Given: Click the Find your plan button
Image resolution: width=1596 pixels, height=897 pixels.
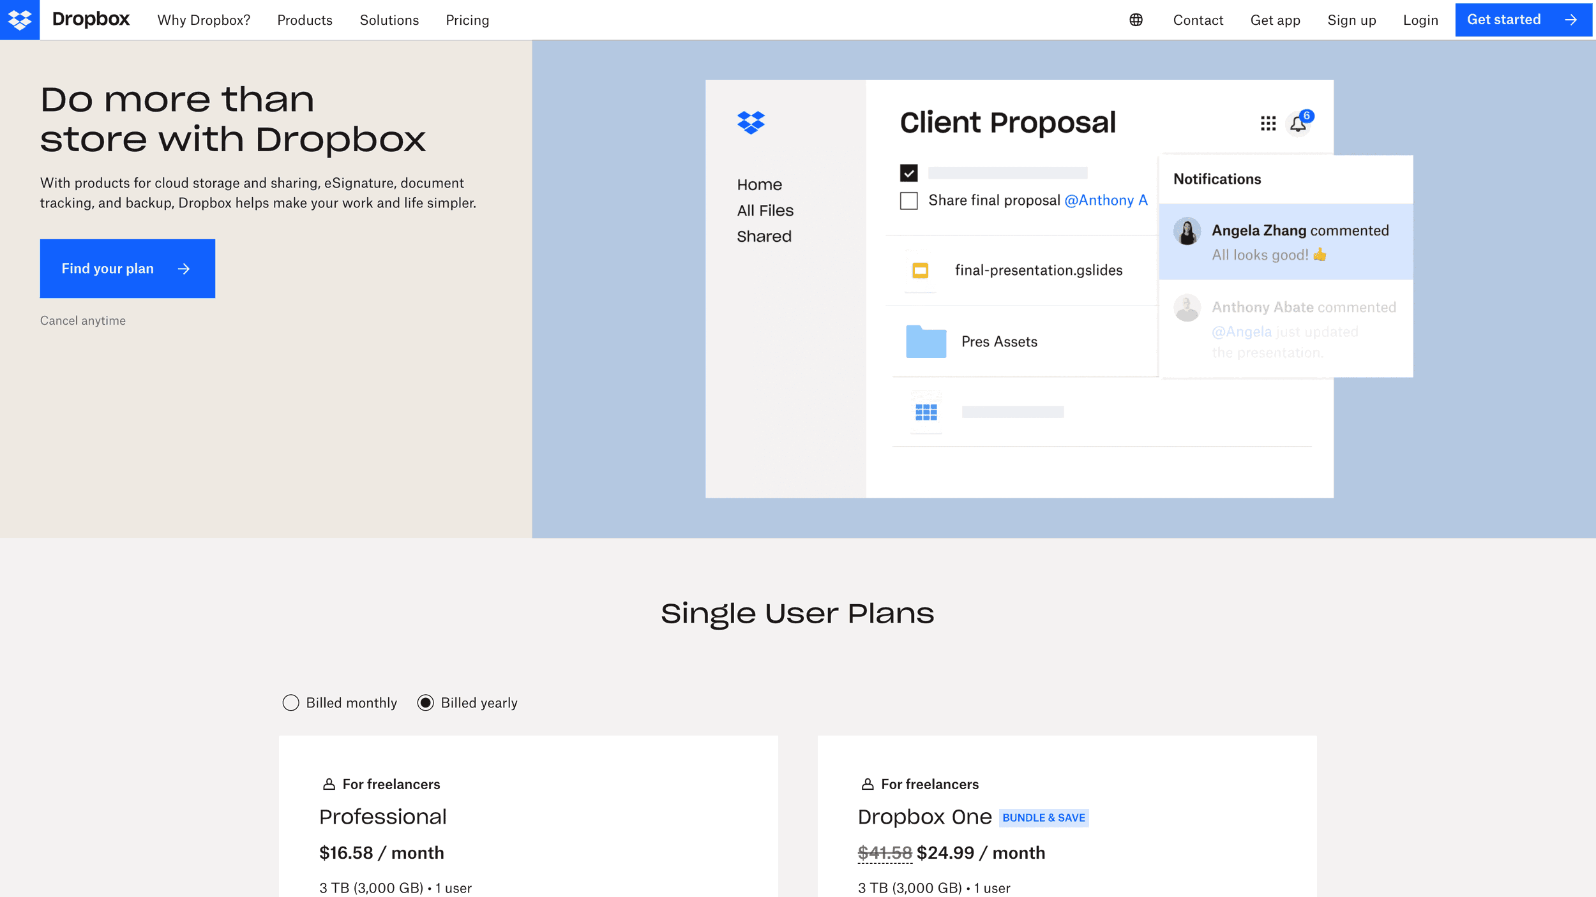Looking at the screenshot, I should point(127,268).
